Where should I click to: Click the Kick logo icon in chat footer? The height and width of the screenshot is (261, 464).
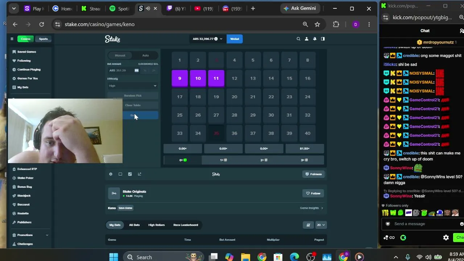click(x=403, y=238)
